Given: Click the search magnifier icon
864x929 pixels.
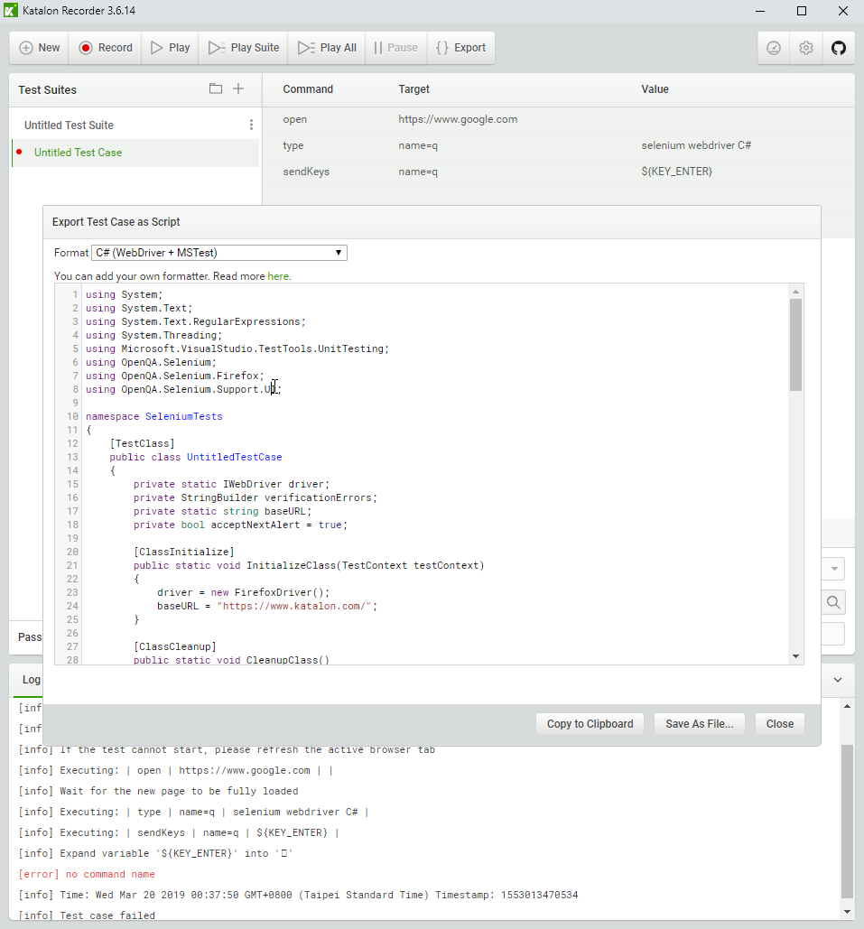Looking at the screenshot, I should click(x=833, y=602).
